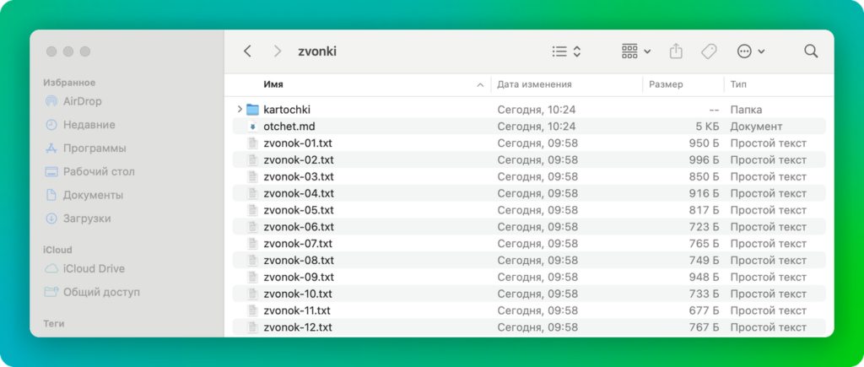The width and height of the screenshot is (864, 367).
Task: Sort by the Имя column header
Action: tap(273, 84)
